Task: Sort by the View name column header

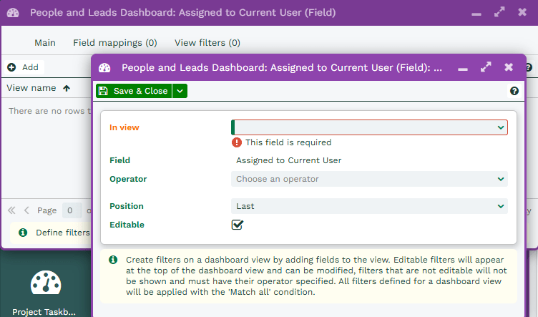Action: coord(38,88)
